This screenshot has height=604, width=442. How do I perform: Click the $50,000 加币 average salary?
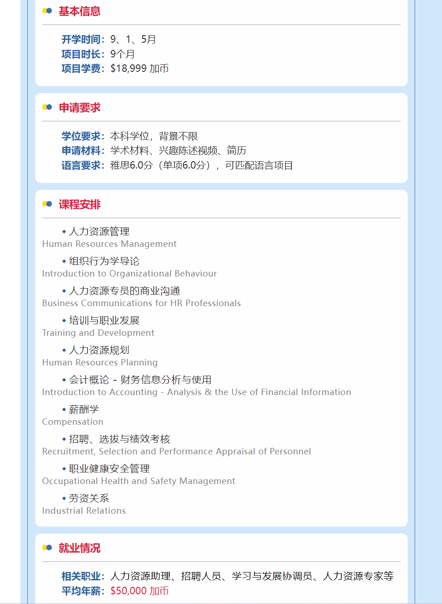tap(139, 591)
